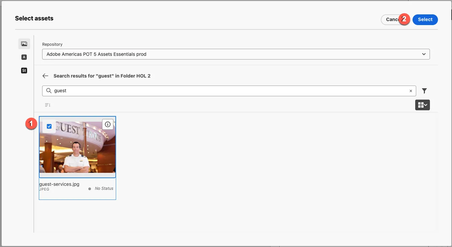The image size is (452, 247).
Task: Open the Adobe Stock 'St' source icon
Action: (24, 71)
